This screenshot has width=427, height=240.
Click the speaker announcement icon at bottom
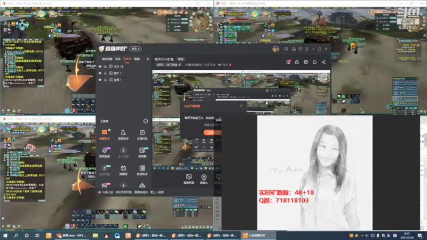click(x=100, y=192)
